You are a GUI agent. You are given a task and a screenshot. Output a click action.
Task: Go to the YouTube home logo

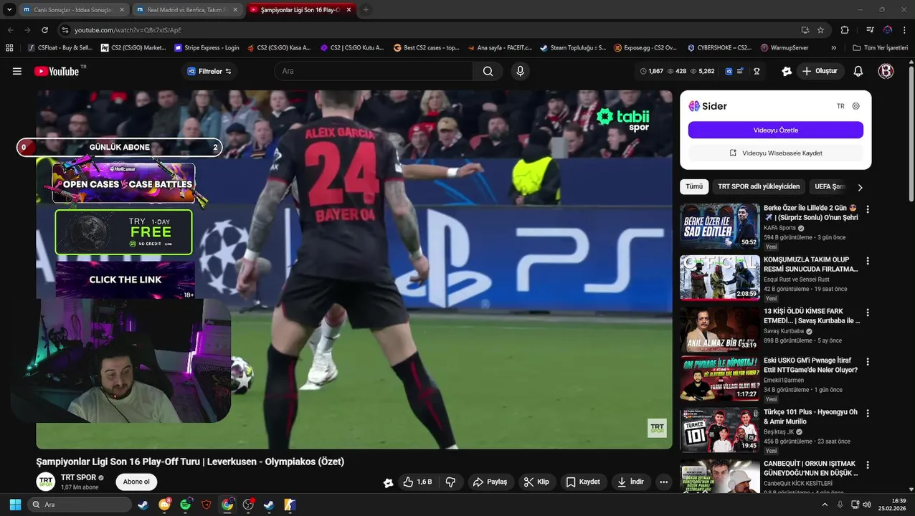57,71
